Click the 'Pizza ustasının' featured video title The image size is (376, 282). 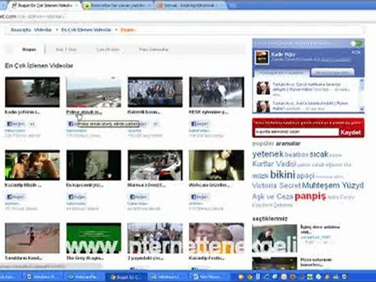(x=316, y=262)
